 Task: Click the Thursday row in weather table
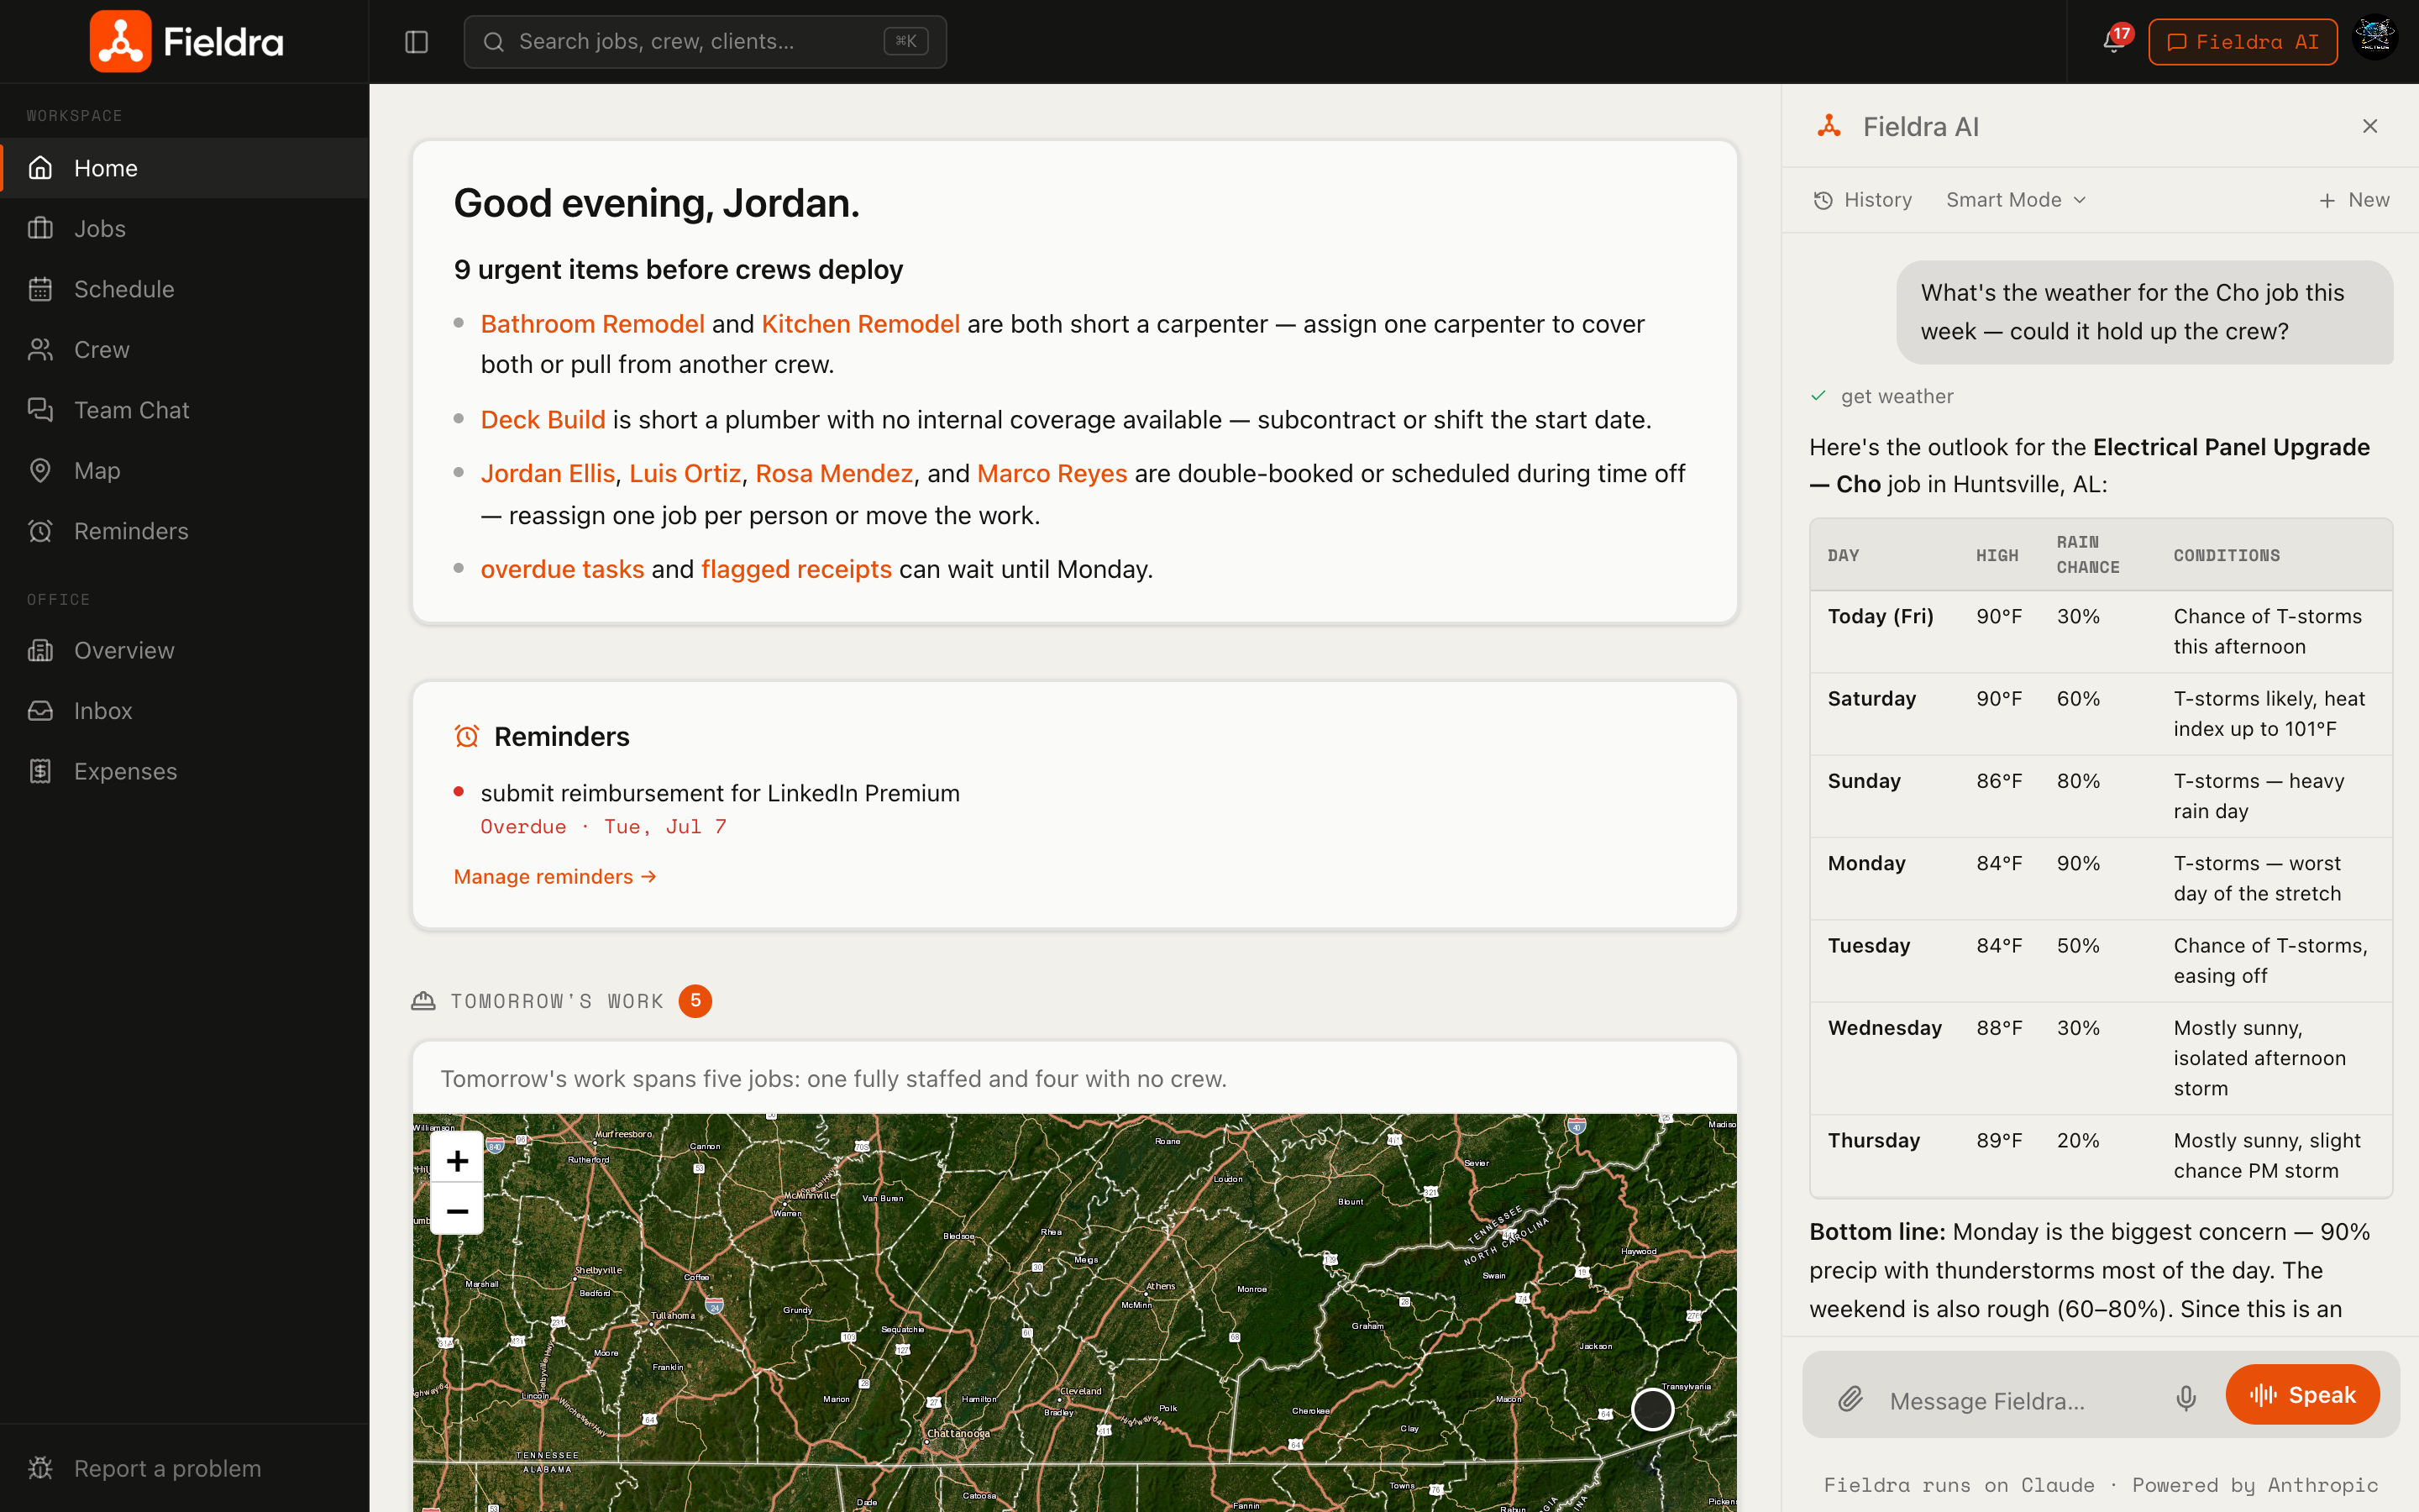(2100, 1156)
